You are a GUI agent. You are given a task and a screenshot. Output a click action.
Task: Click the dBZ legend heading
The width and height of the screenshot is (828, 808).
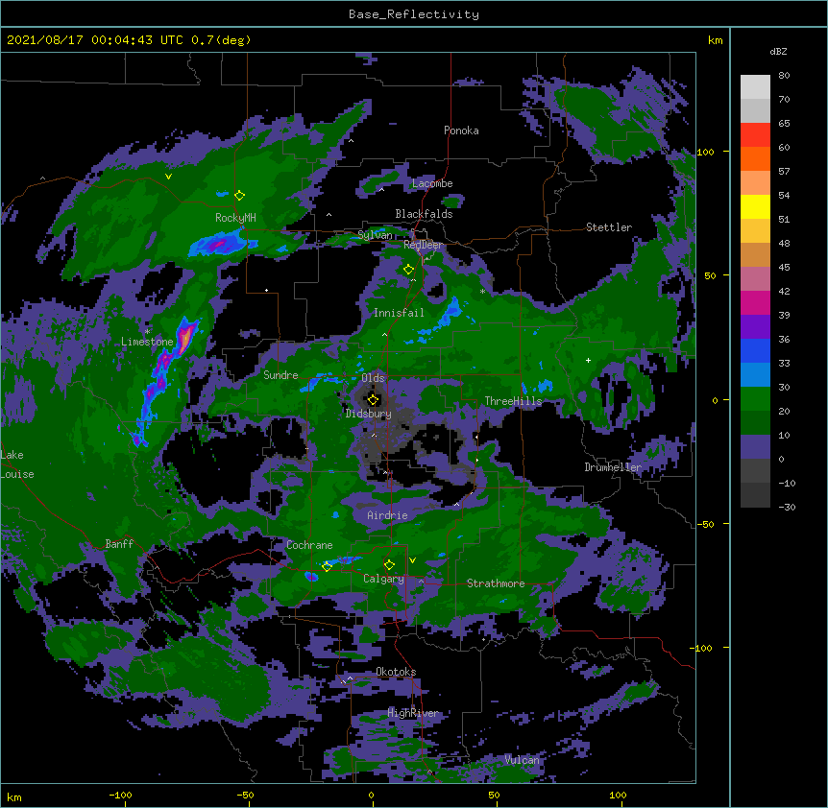(x=778, y=51)
